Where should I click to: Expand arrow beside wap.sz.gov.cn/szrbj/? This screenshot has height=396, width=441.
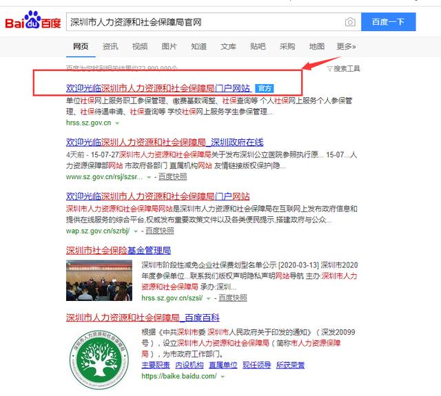(x=136, y=231)
